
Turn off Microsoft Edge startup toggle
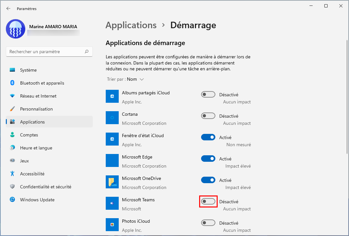click(208, 159)
